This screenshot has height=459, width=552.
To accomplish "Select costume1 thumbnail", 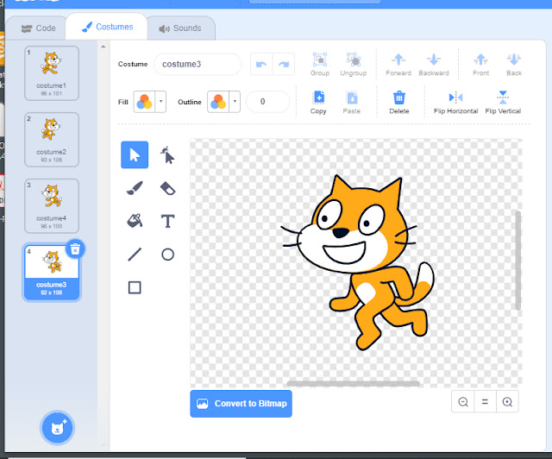I will [52, 73].
